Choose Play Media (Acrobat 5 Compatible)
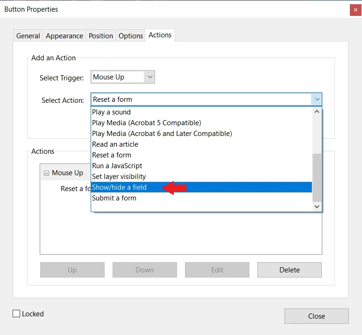The width and height of the screenshot is (362, 335). tap(201, 123)
